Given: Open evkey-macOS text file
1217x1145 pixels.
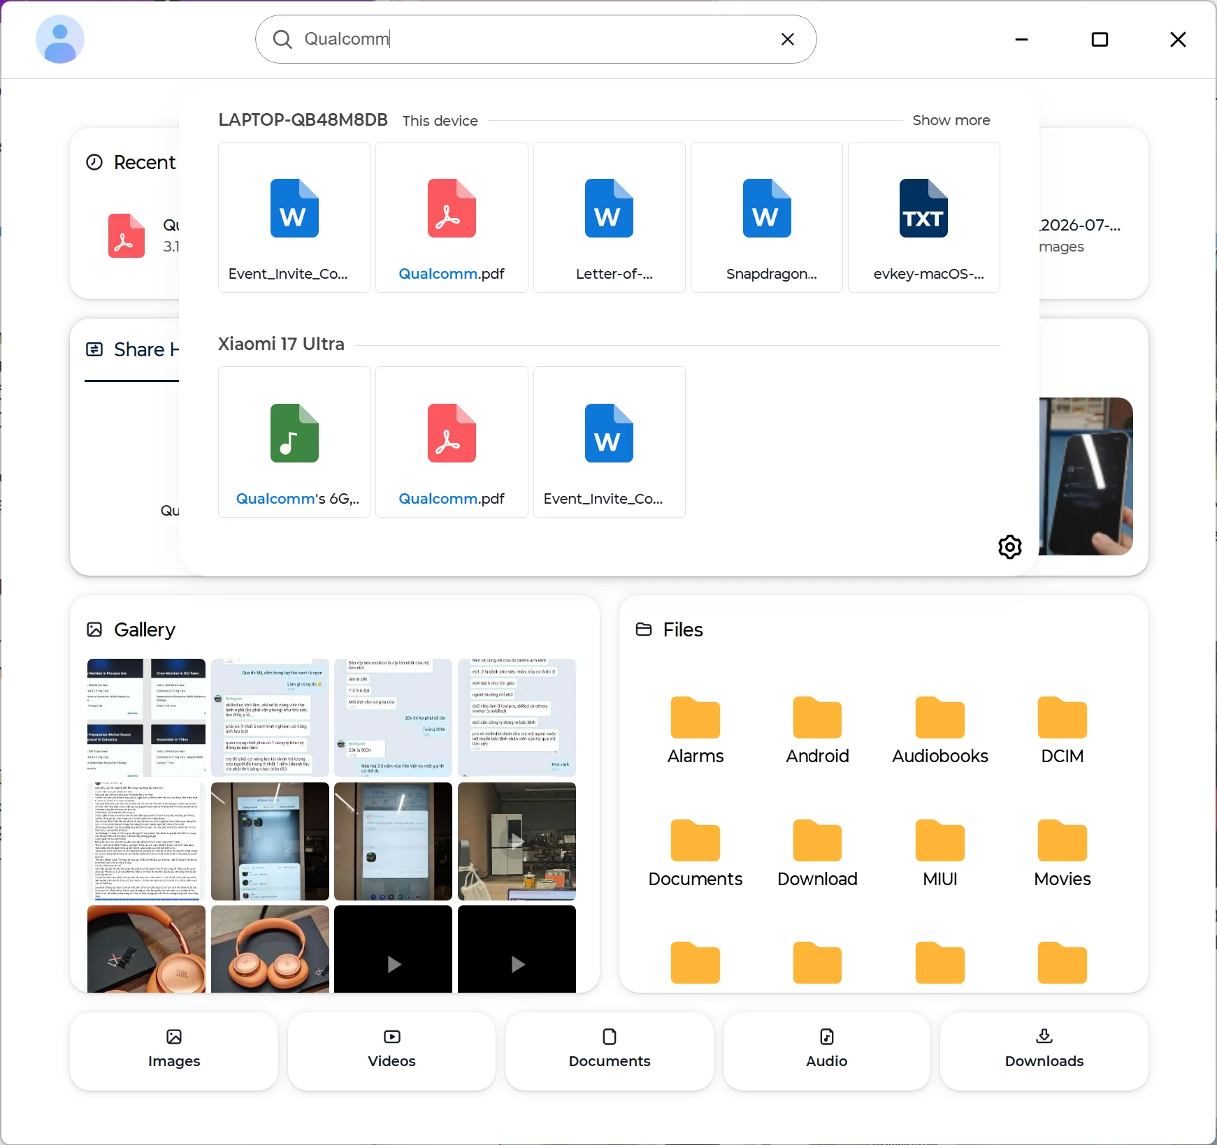Looking at the screenshot, I should pyautogui.click(x=924, y=217).
